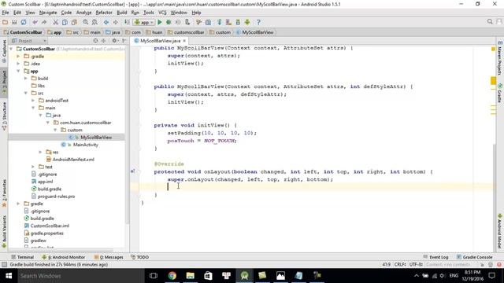Expand the build folder under app
This screenshot has width=504, height=283.
pos(26,79)
